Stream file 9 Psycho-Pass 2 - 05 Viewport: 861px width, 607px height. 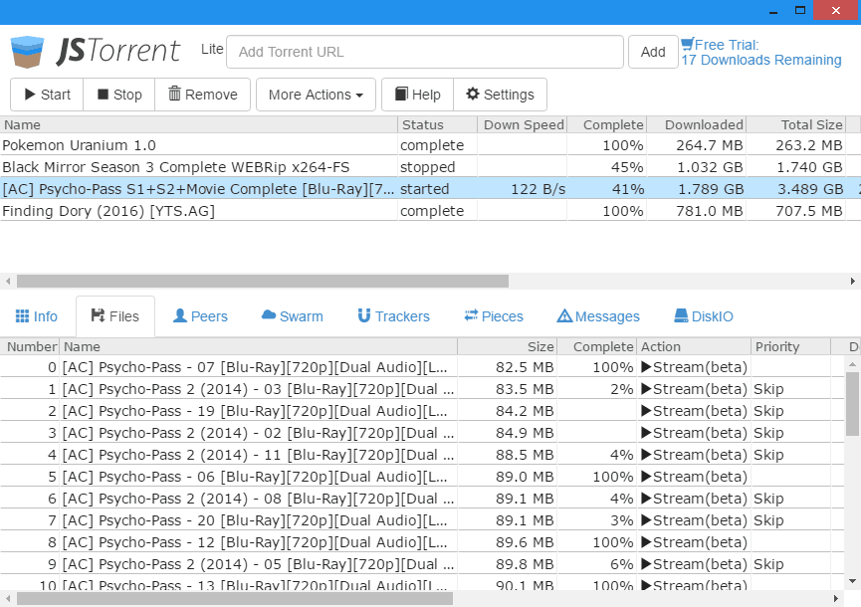(x=694, y=564)
